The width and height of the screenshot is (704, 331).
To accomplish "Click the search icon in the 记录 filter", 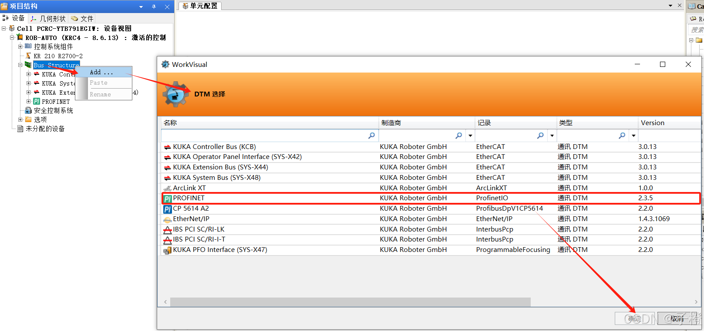I will (x=540, y=136).
